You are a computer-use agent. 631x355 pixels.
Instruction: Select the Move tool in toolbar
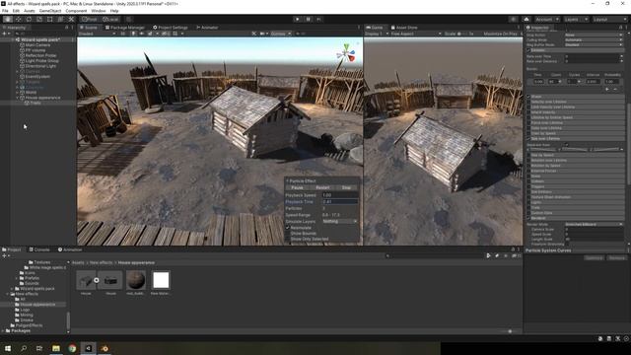(x=18, y=19)
